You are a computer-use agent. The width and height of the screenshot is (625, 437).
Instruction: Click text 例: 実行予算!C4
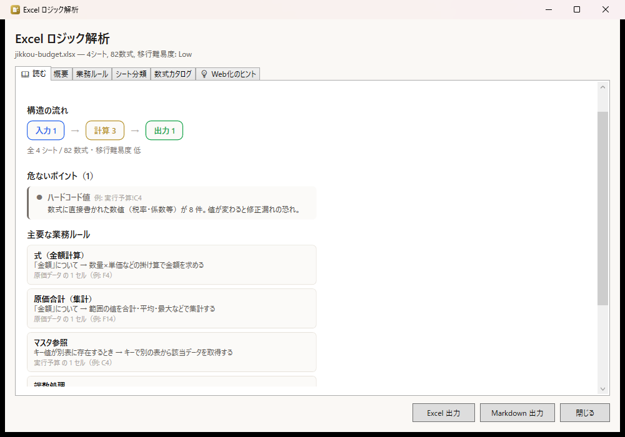(118, 198)
